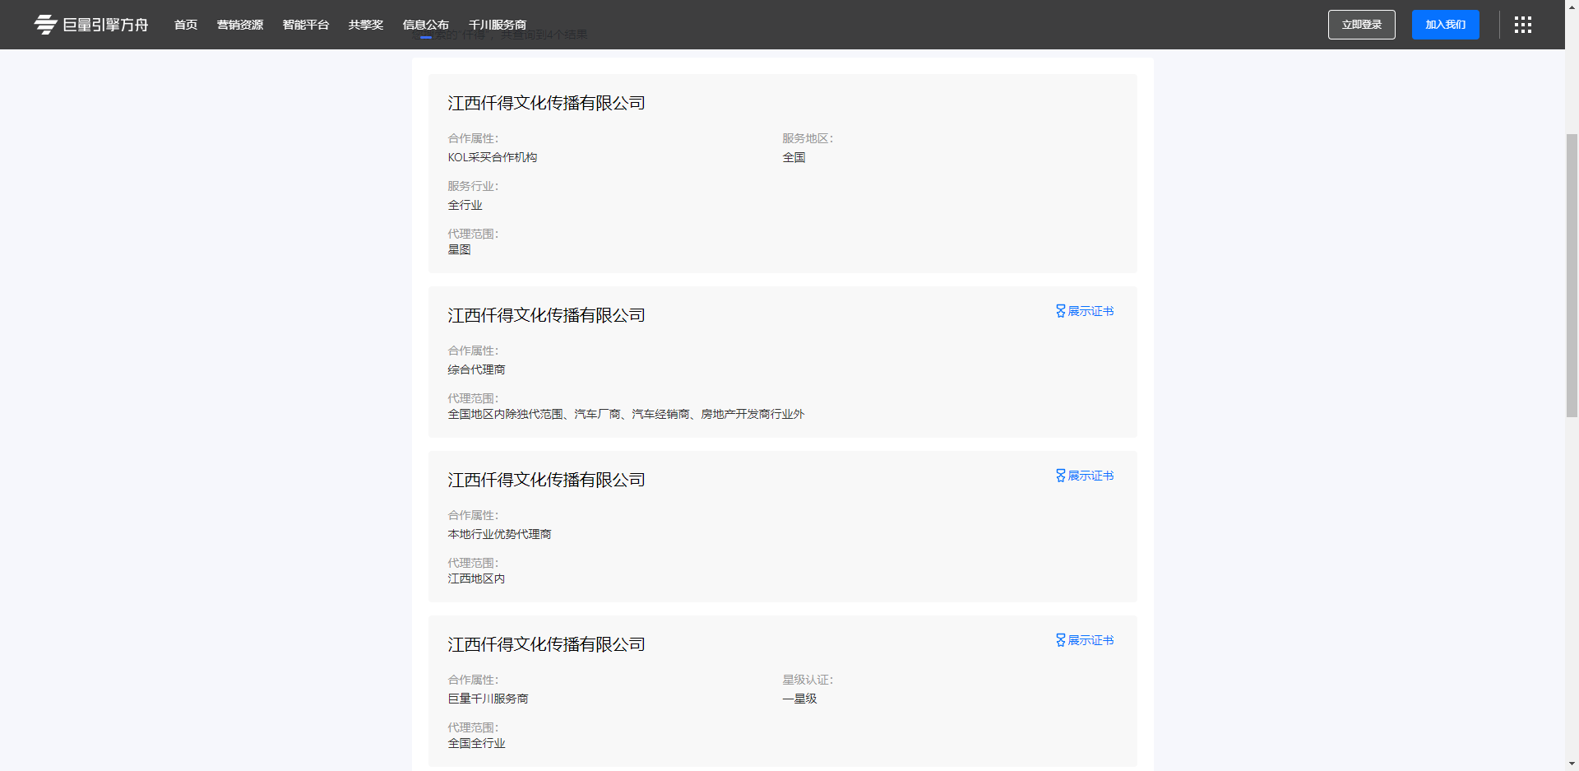This screenshot has width=1579, height=771.
Task: Open the 首页 menu item
Action: coord(186,25)
